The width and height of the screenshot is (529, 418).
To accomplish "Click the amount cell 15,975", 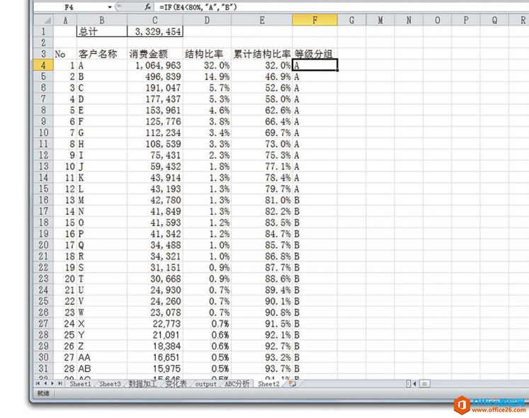I will click(x=155, y=368).
